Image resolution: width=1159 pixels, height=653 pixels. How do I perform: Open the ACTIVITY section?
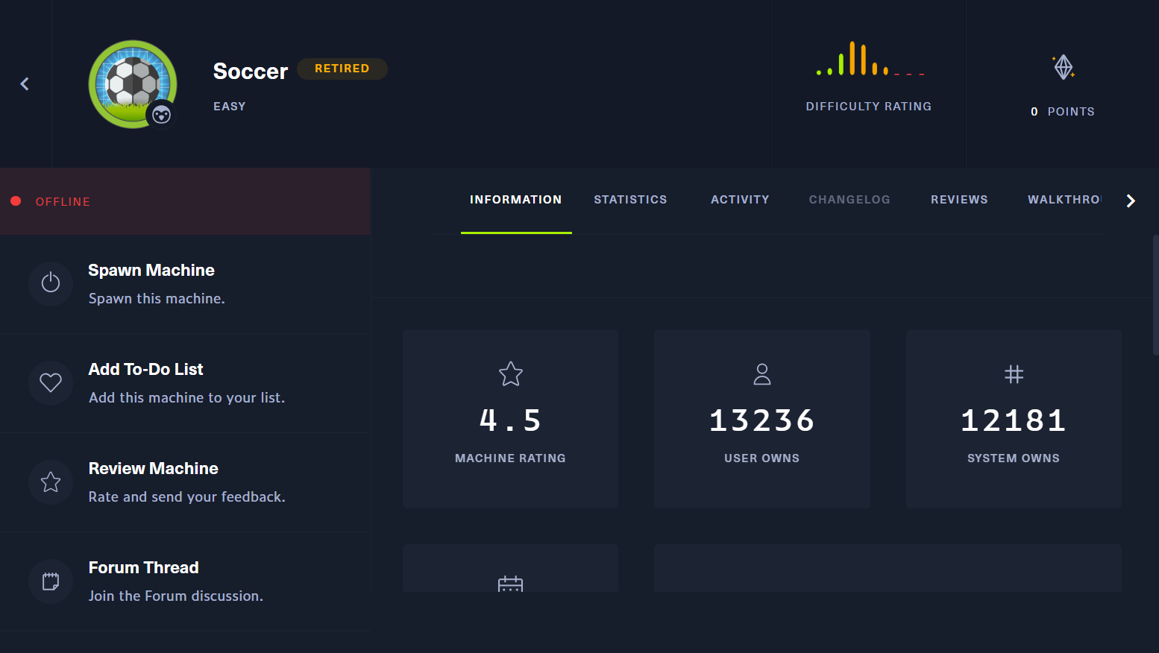coord(740,199)
